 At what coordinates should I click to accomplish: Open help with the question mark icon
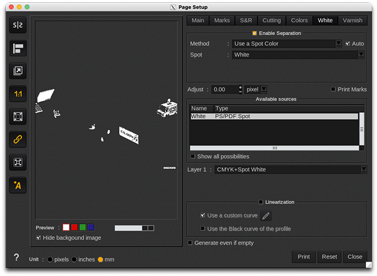click(x=16, y=257)
